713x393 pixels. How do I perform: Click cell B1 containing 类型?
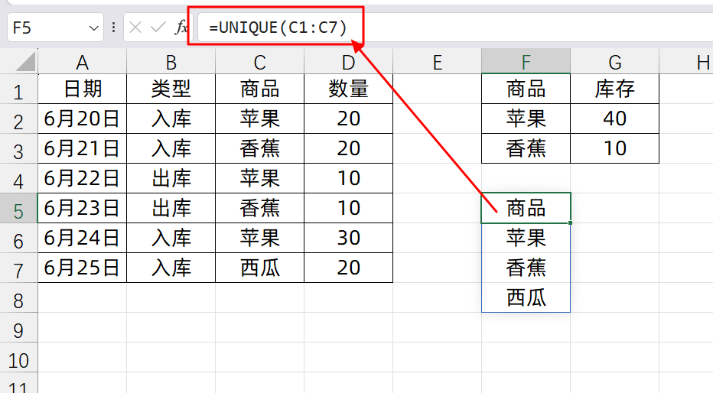171,89
